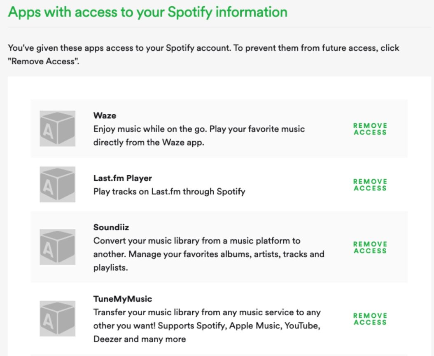The image size is (434, 356).
Task: Click the Waze description about music on the go
Action: click(199, 136)
